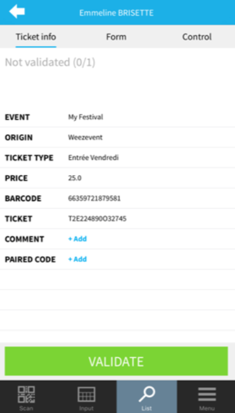Switch to the Form tab

[117, 37]
